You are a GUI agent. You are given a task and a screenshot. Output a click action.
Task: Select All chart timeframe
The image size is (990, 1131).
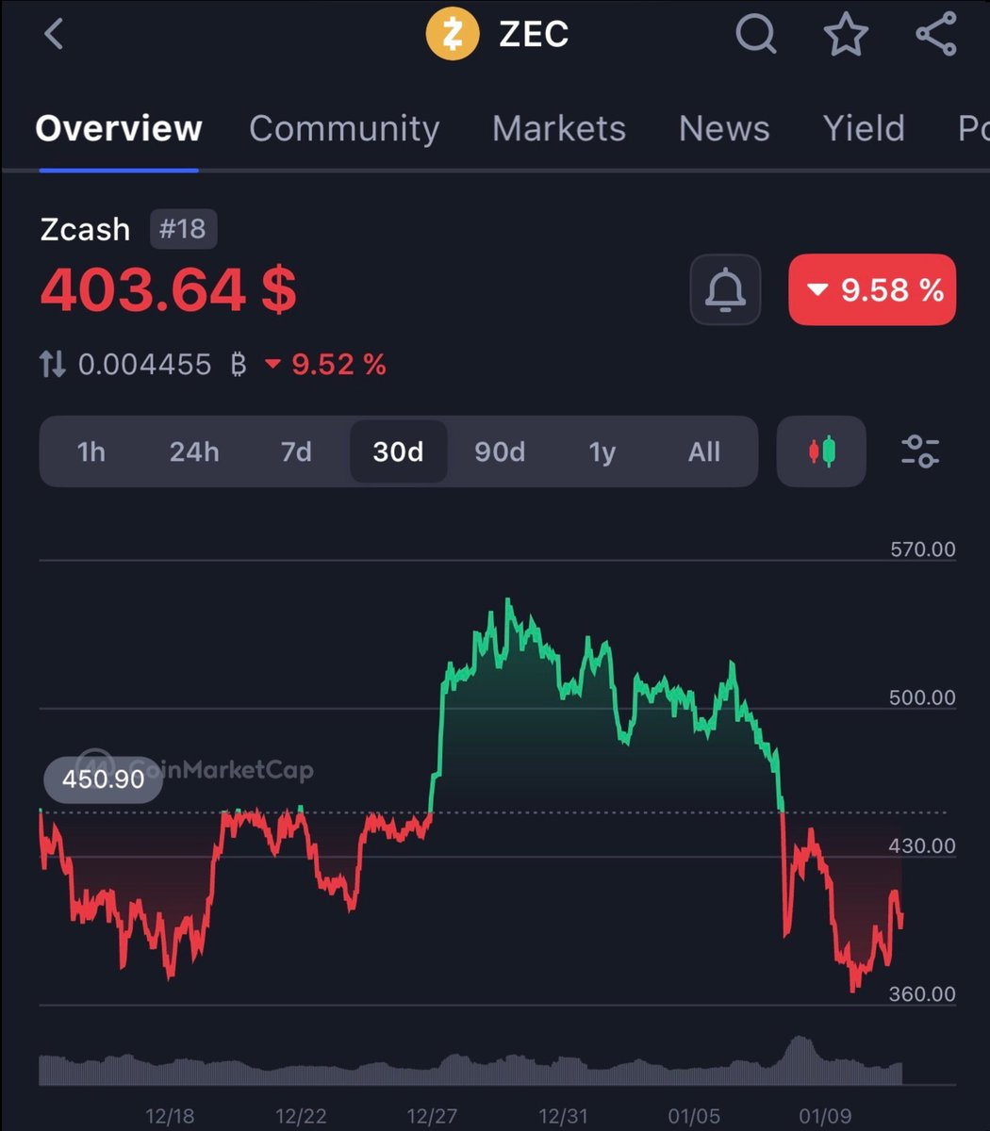703,451
